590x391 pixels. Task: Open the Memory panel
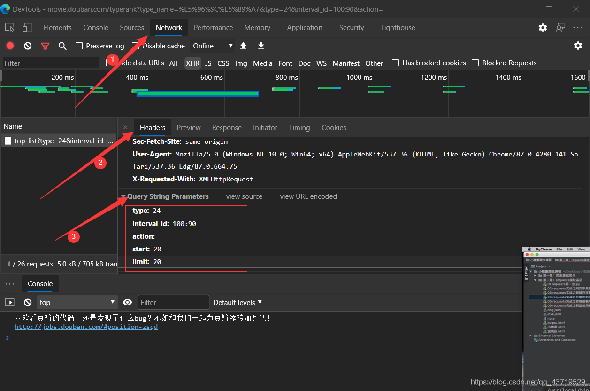click(257, 28)
